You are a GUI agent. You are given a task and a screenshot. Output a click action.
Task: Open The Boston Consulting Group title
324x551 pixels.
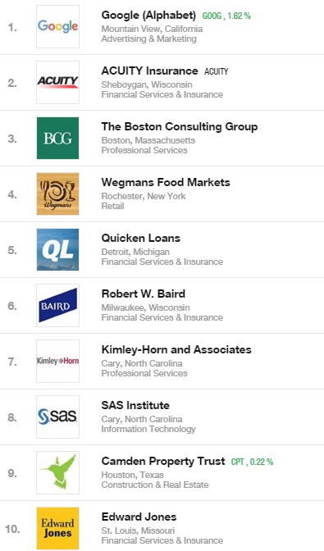[x=180, y=126]
